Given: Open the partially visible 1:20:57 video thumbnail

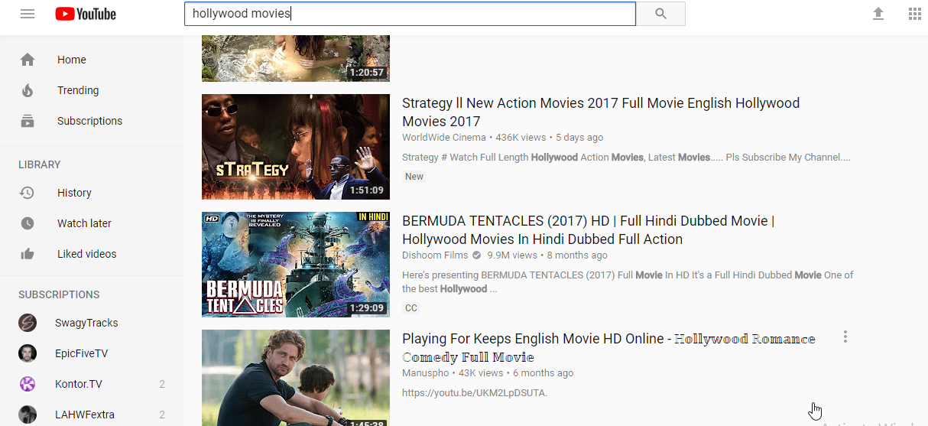Looking at the screenshot, I should click(x=296, y=58).
